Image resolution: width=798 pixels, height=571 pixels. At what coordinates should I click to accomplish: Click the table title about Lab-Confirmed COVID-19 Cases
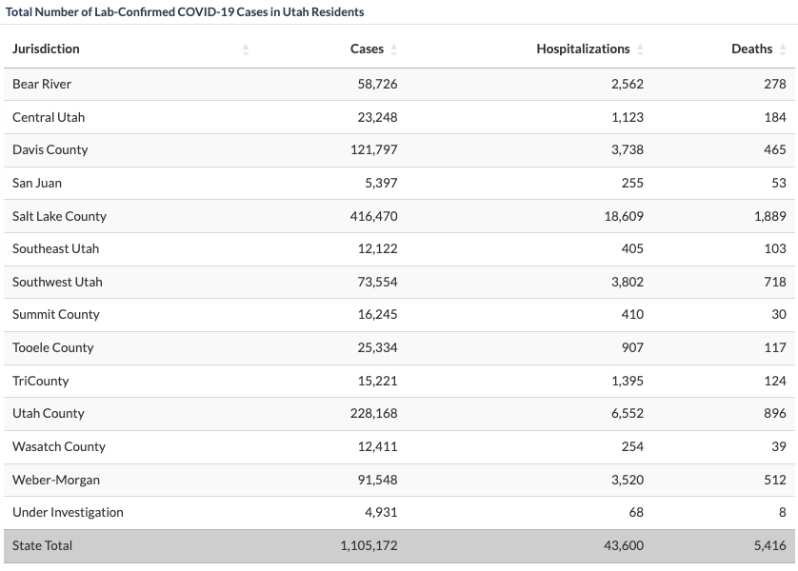185,12
